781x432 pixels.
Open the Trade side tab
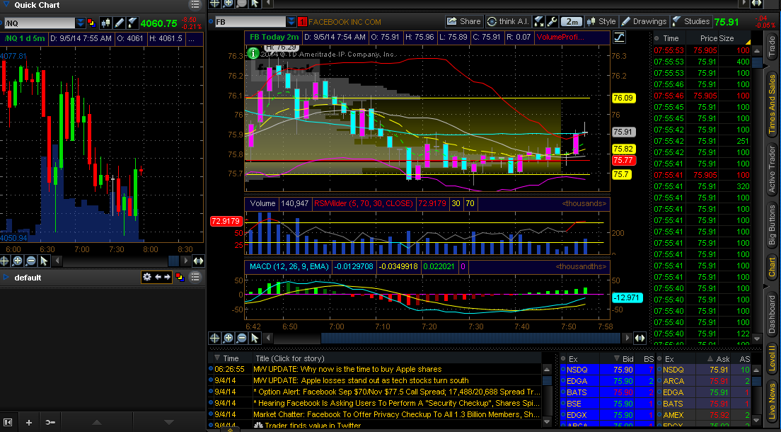[x=772, y=48]
